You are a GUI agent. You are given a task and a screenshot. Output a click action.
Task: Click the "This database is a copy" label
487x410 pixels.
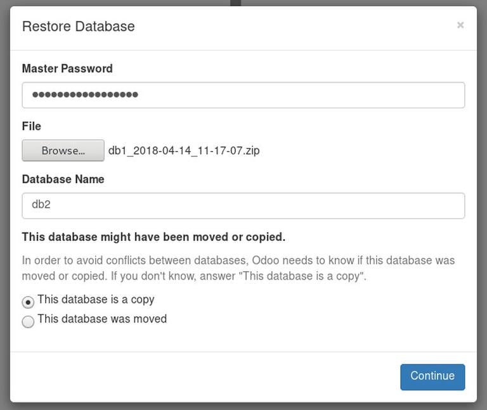click(x=96, y=299)
